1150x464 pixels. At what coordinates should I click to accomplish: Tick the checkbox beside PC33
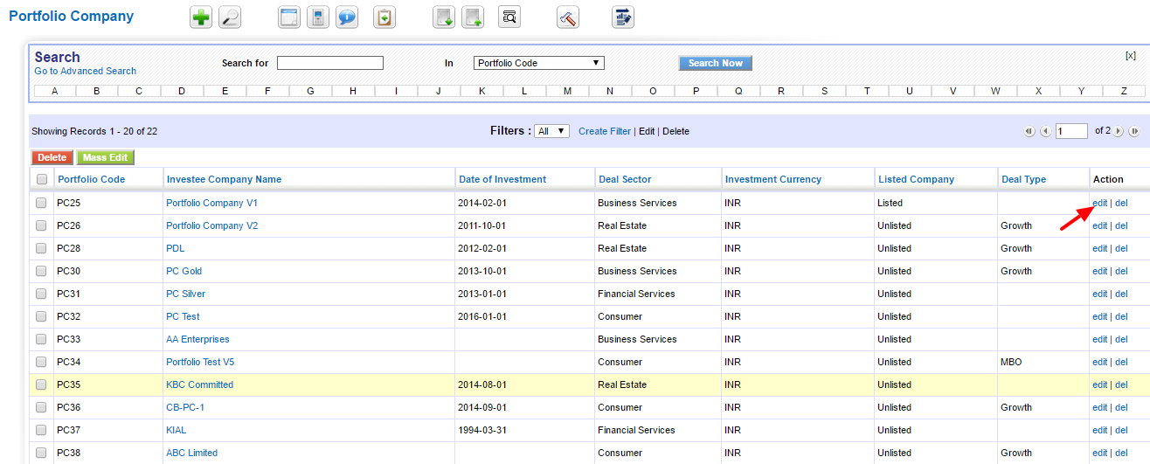pos(41,339)
